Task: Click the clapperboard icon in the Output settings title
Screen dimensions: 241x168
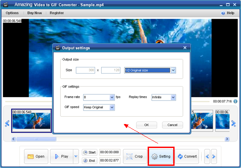Action: [x=58, y=48]
